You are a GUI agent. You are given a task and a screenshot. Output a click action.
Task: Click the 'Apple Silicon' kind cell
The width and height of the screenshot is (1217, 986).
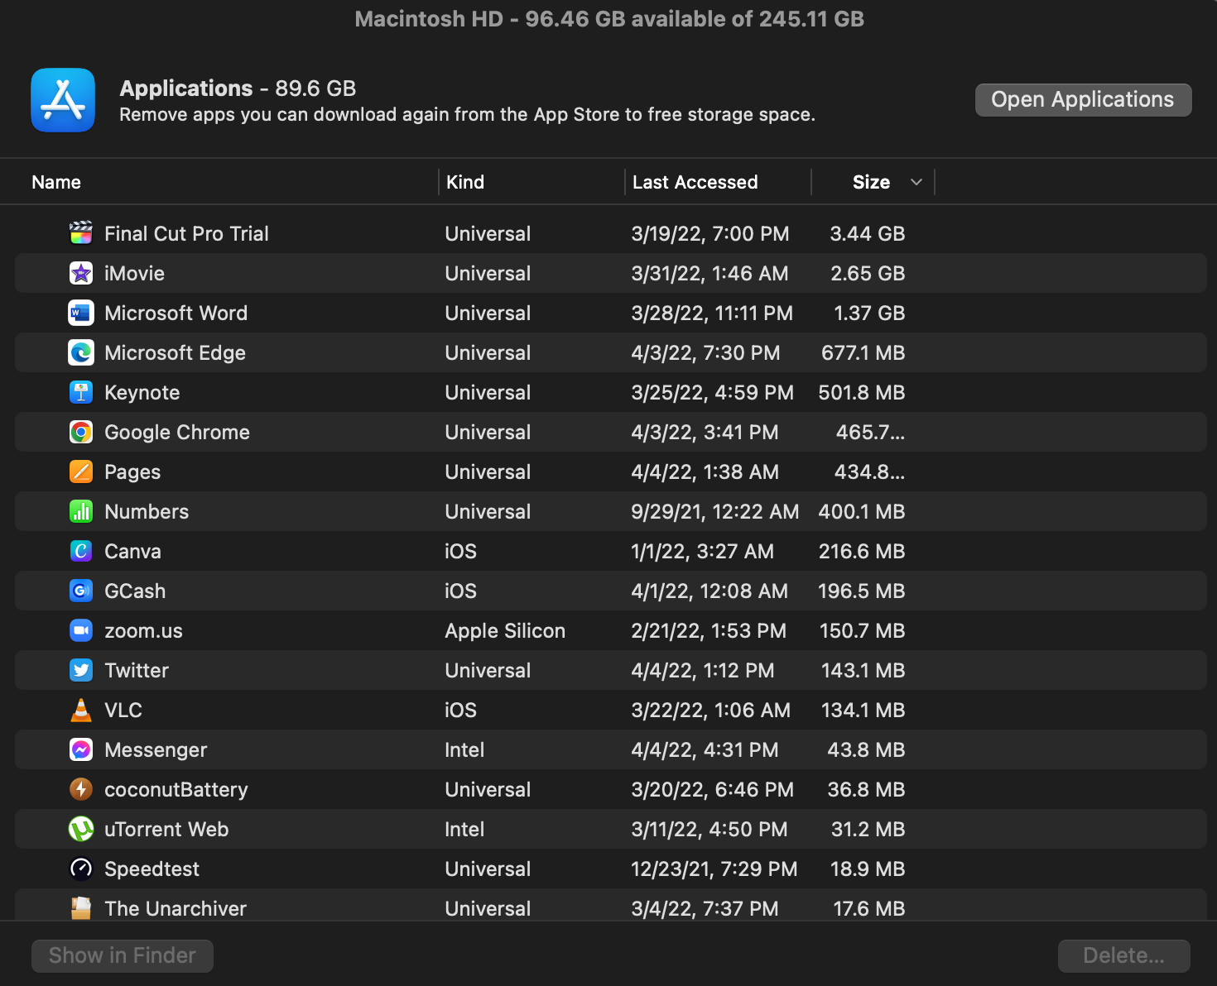pyautogui.click(x=505, y=631)
